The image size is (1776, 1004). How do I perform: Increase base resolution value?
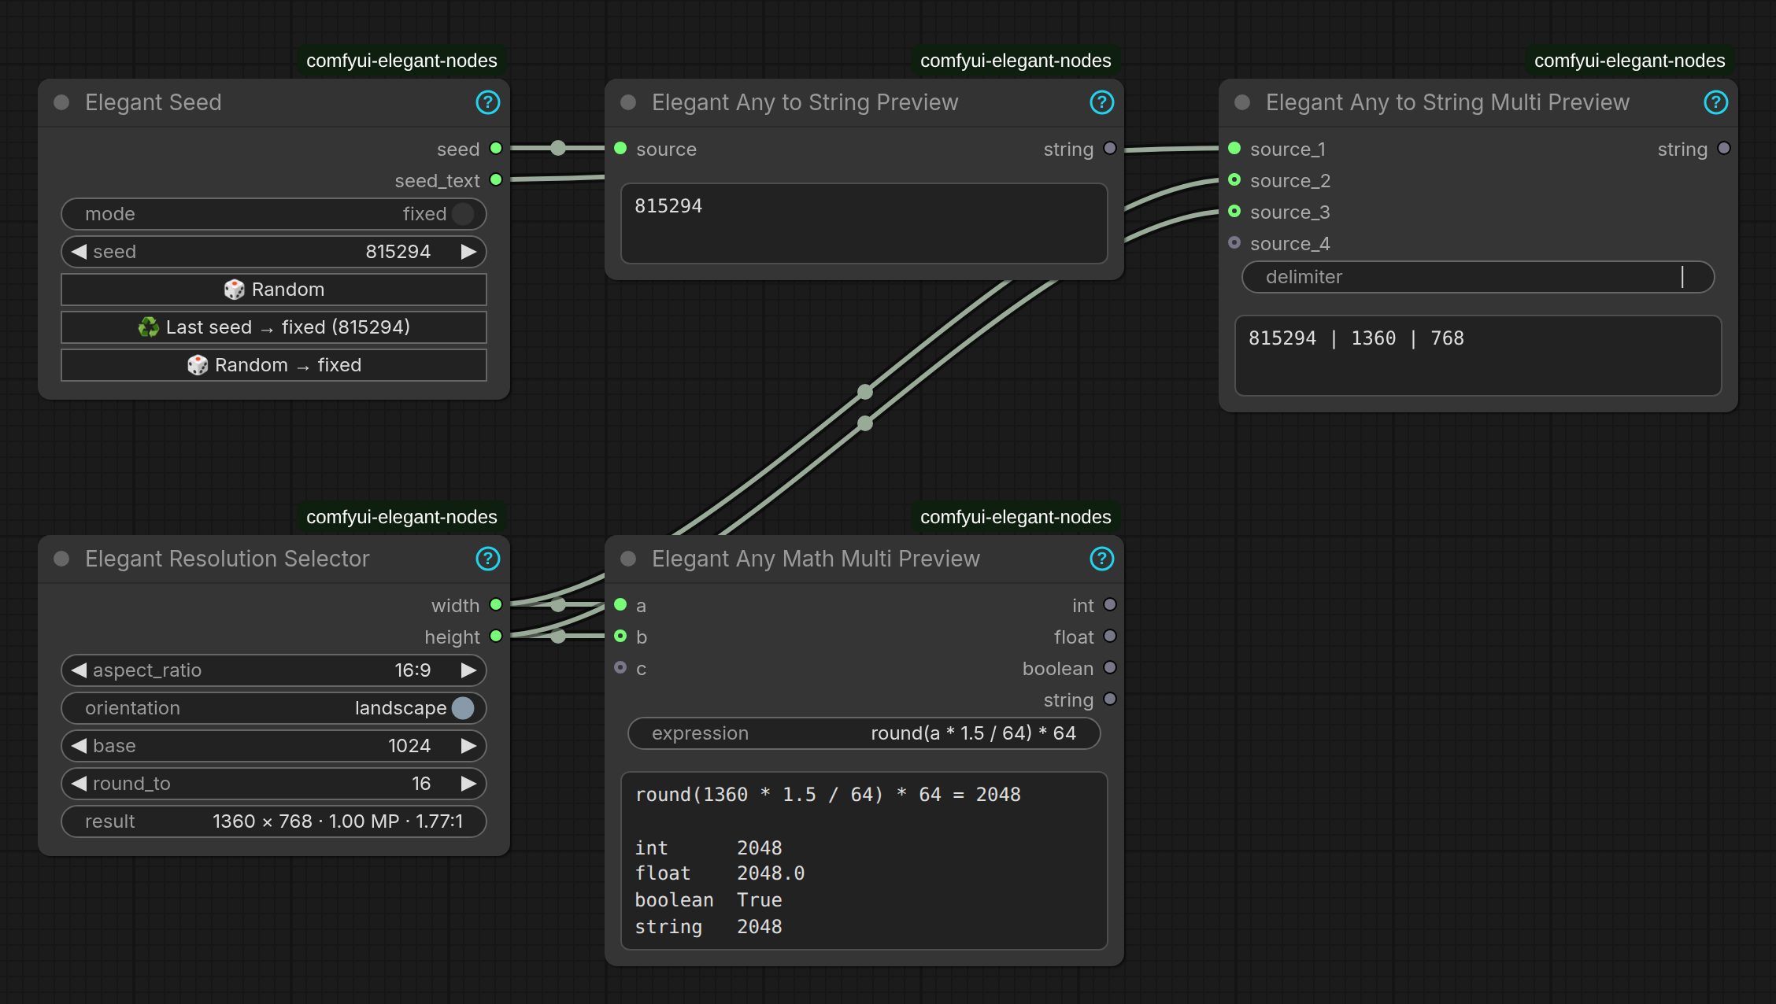pyautogui.click(x=468, y=746)
